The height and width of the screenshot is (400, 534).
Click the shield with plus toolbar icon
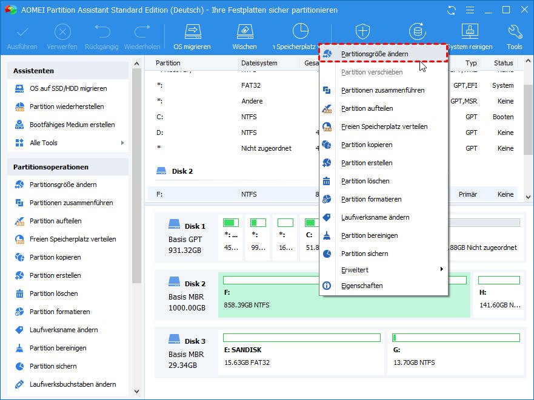(x=362, y=31)
